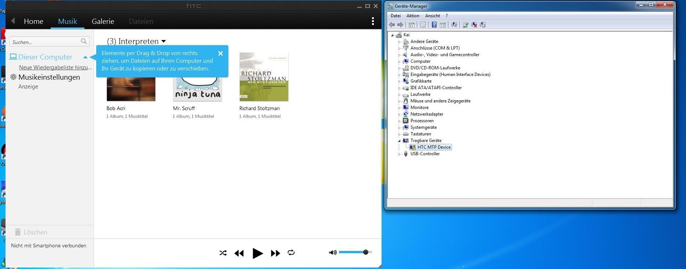Open Ansicht menu in Geräte-Manager
This screenshot has height=269, width=686.
(x=433, y=16)
